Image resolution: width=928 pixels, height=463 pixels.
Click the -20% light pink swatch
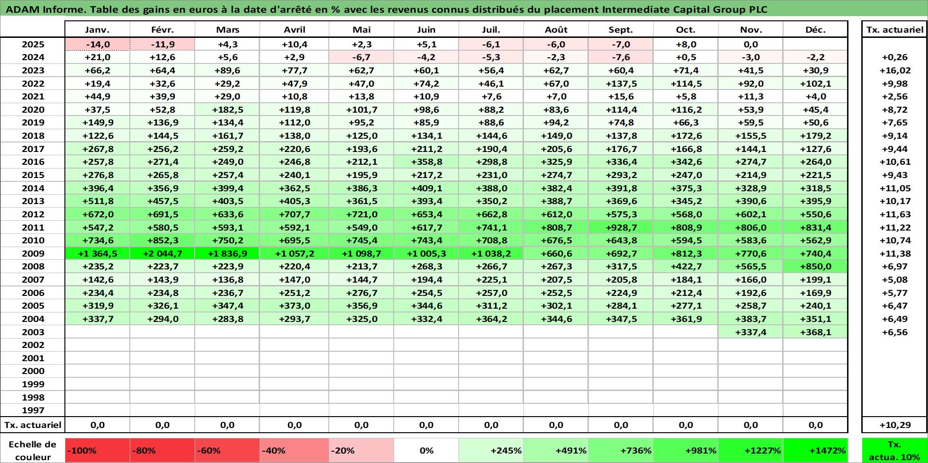[x=361, y=451]
